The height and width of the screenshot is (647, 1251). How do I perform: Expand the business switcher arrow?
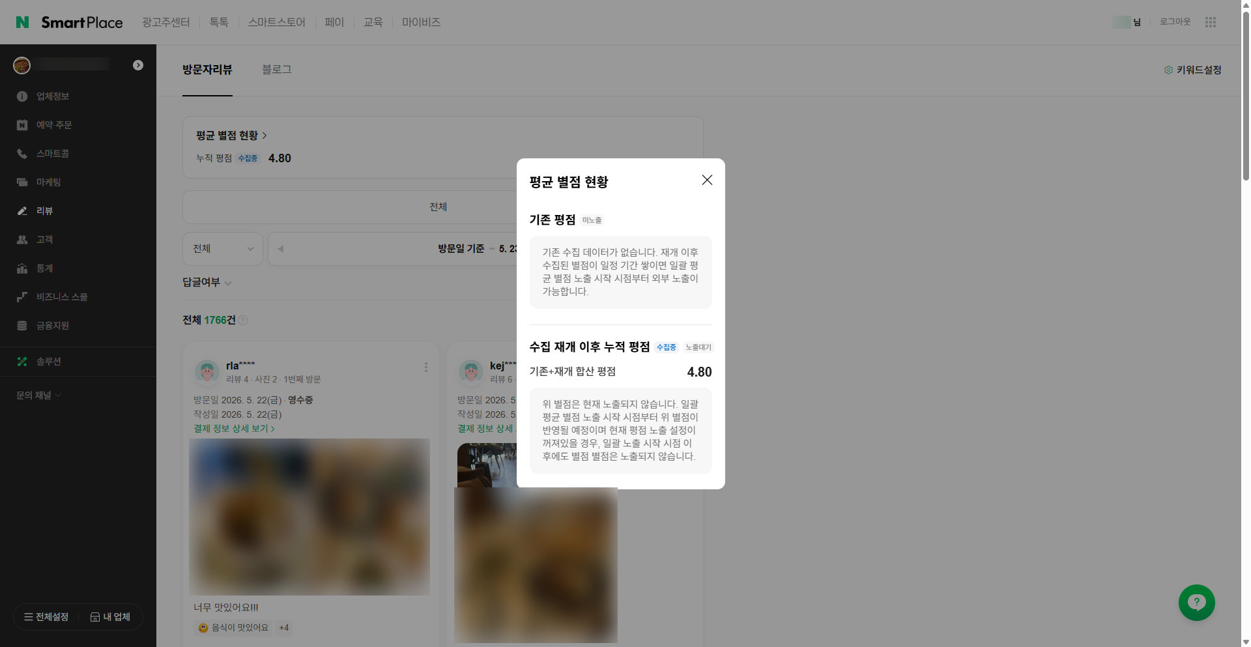click(x=138, y=65)
